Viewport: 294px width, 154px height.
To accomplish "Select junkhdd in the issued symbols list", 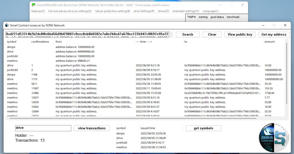I will pos(122,143).
